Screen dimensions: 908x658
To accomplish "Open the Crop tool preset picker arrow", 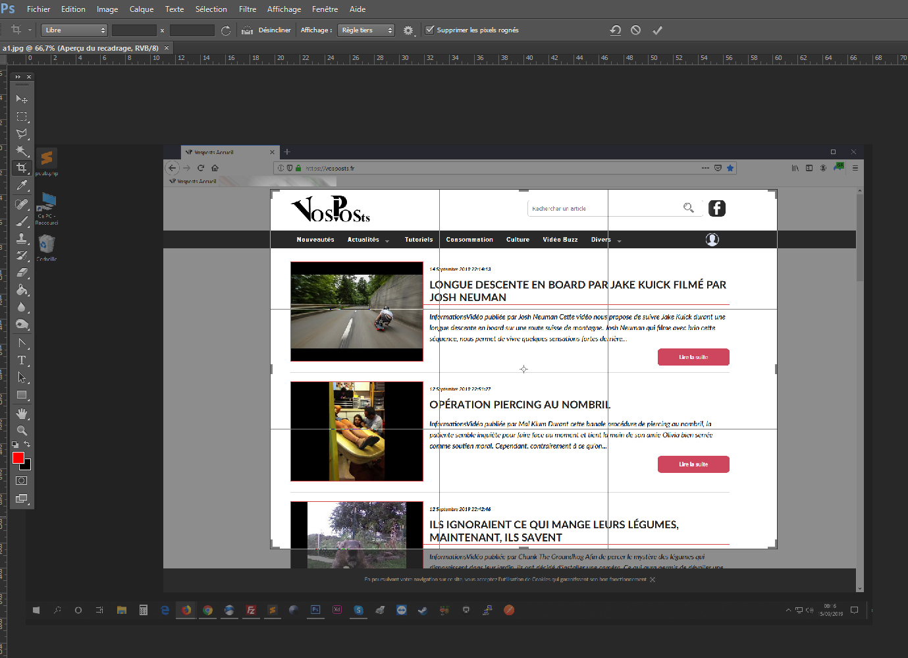I will coord(30,30).
